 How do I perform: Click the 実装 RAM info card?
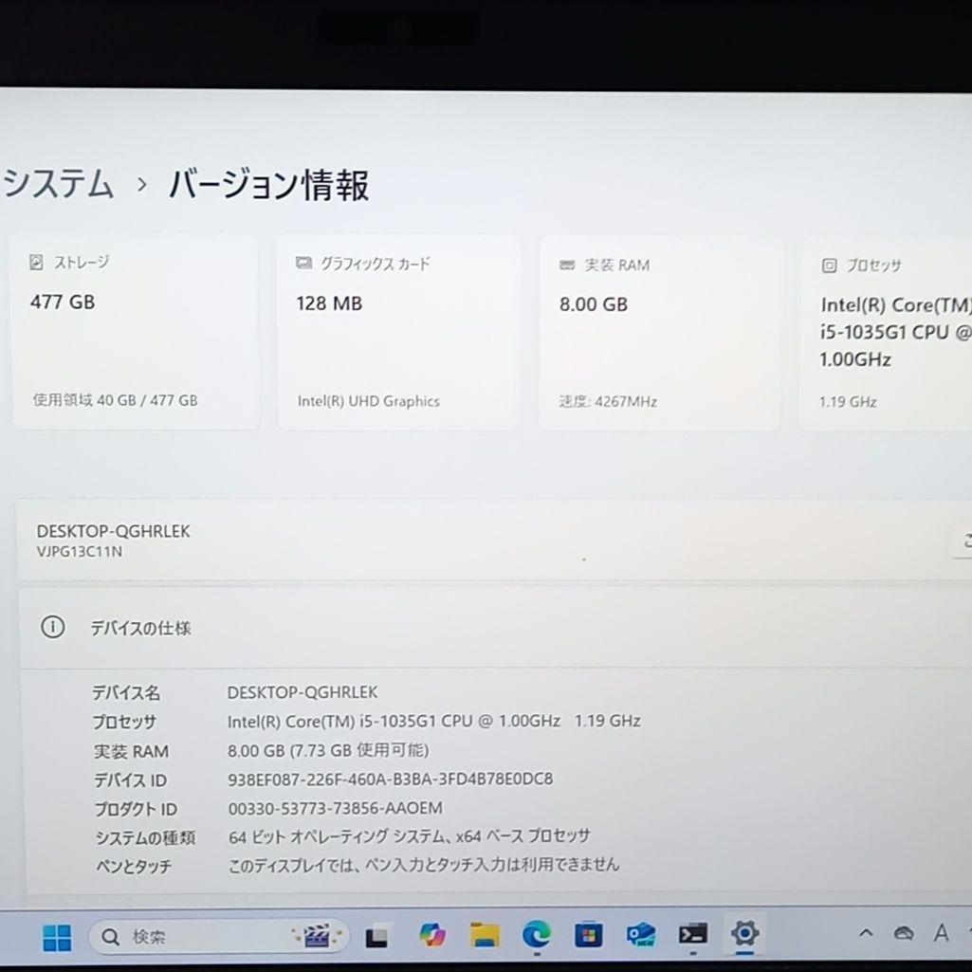tap(659, 332)
